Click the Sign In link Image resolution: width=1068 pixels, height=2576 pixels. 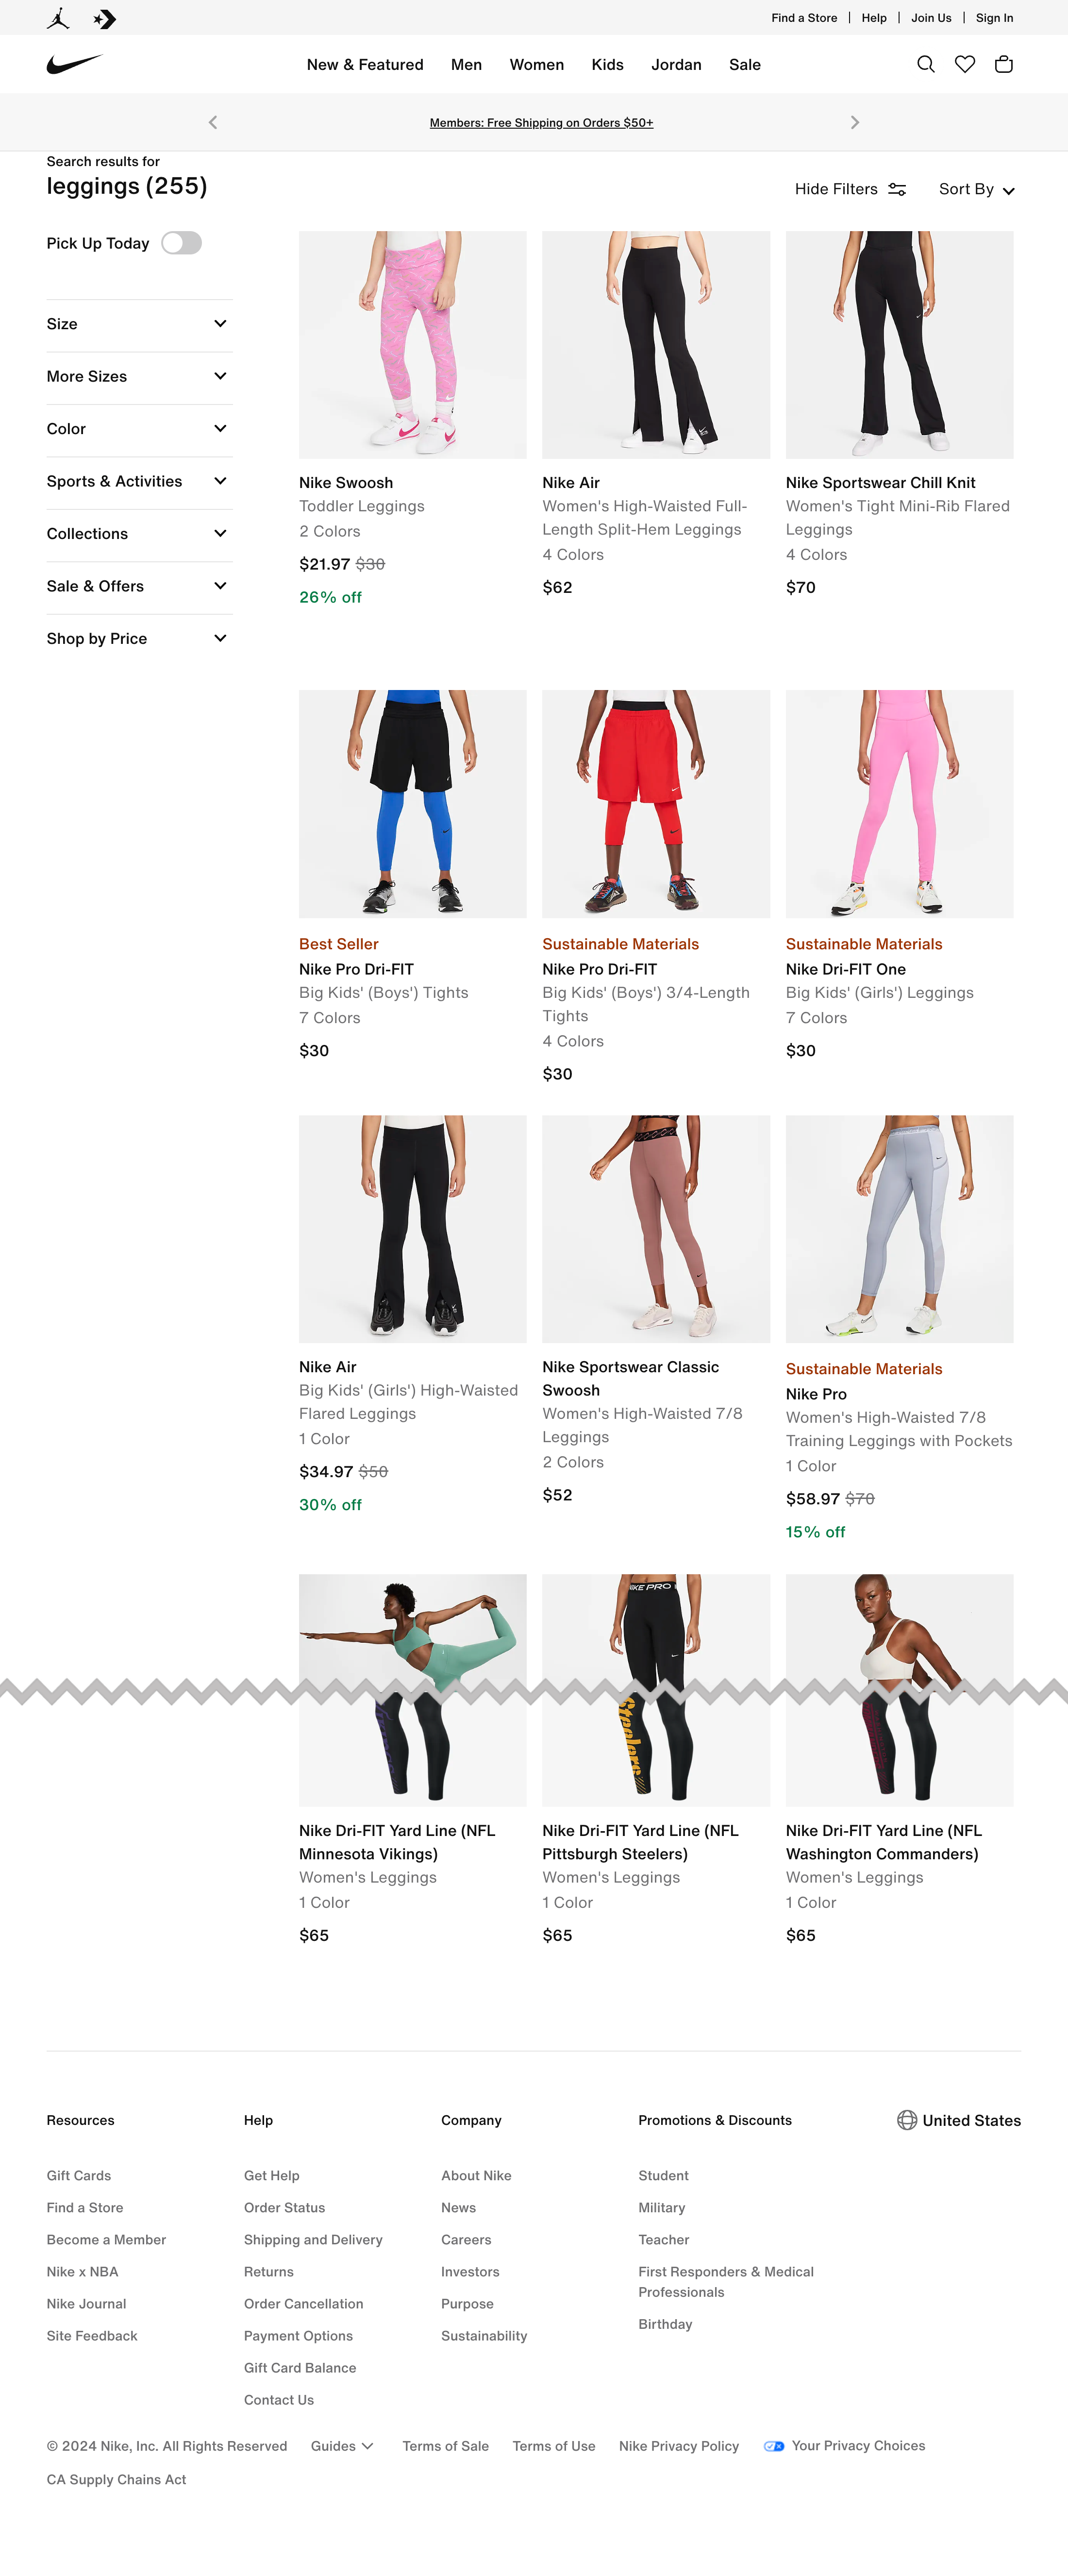click(994, 18)
